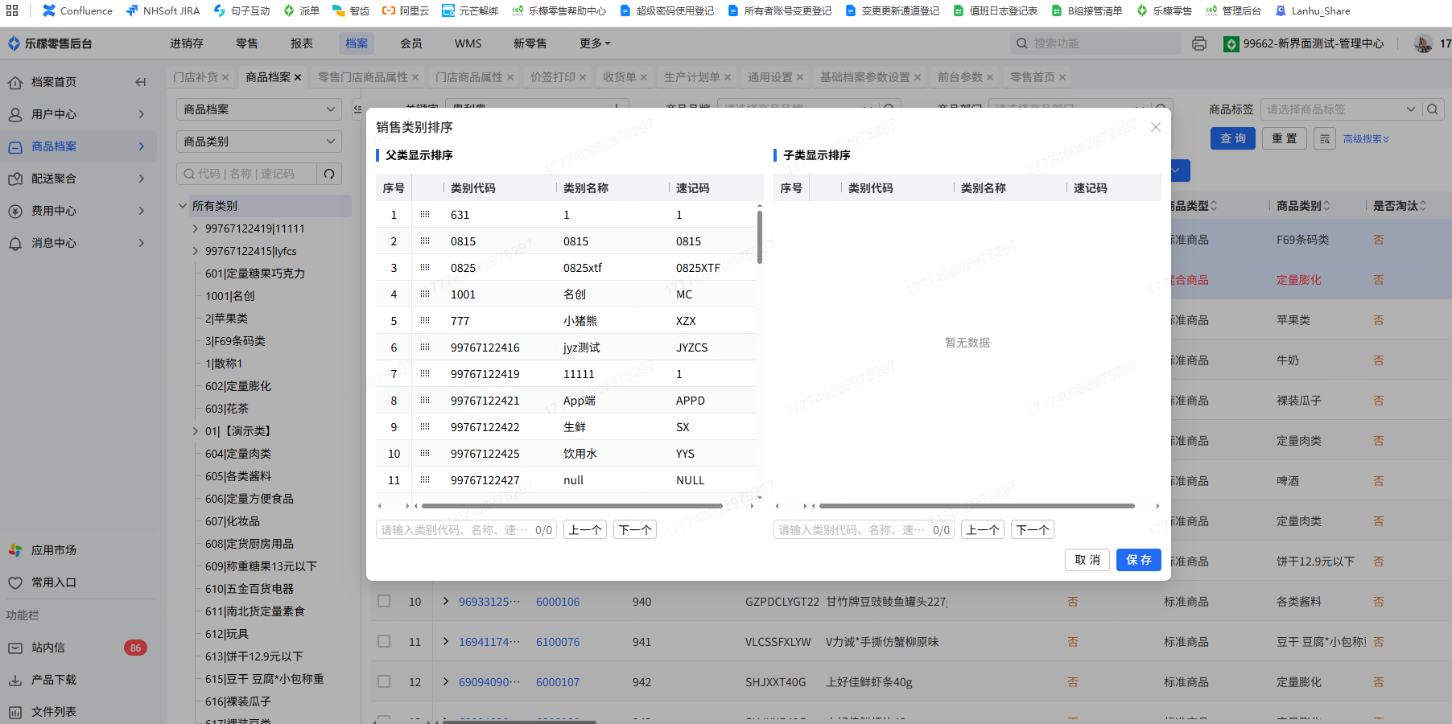Check the checkbox for row 12

pos(384,681)
